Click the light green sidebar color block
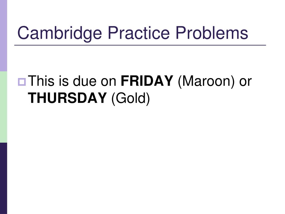This screenshot has width=285, height=214. pyautogui.click(x=3, y=107)
